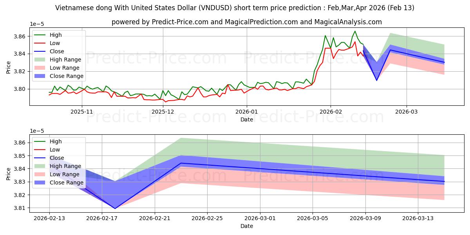Click the Predict-Price.com powered-by subtitle
This screenshot has height=235, width=470.
tap(247, 22)
